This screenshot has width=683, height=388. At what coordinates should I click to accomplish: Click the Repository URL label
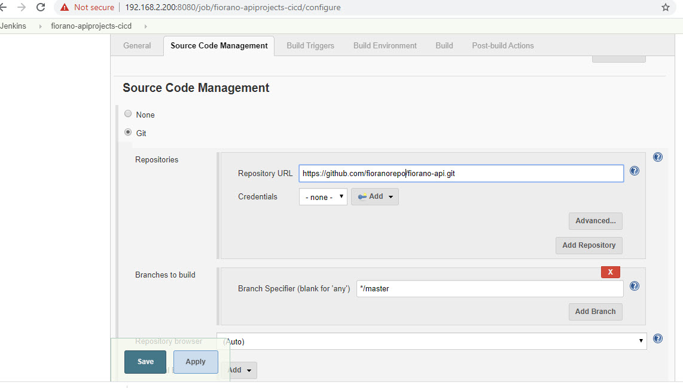click(266, 174)
